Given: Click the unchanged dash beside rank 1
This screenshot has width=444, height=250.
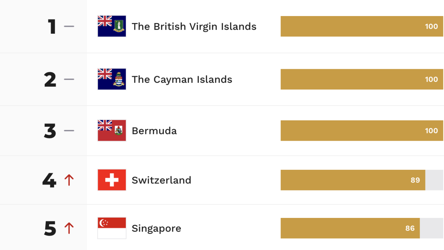Looking at the screenshot, I should [x=69, y=26].
